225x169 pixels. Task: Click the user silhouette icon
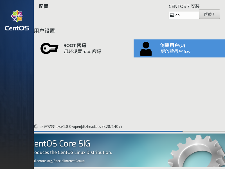click(x=146, y=49)
